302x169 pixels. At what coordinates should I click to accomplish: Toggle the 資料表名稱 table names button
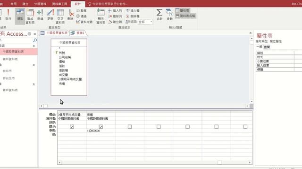point(185,16)
